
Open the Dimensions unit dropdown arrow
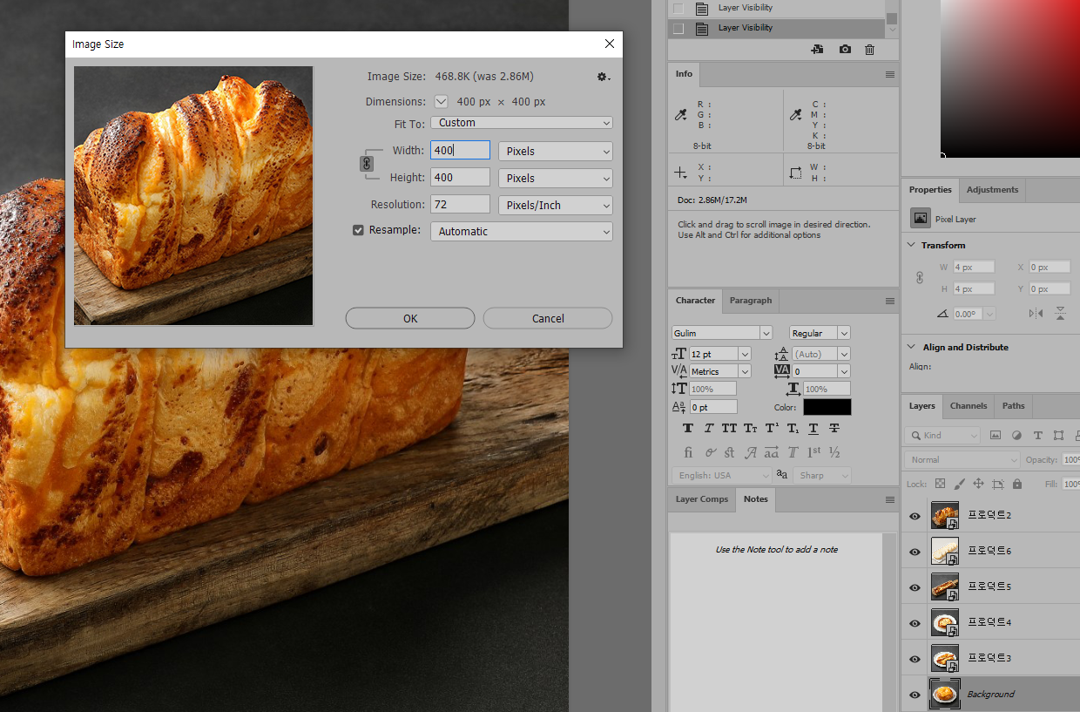coord(442,101)
